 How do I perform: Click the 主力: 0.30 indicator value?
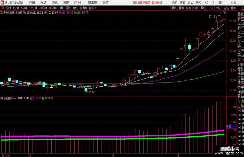point(35,98)
